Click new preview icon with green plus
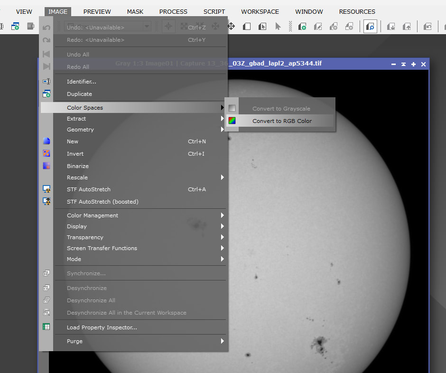This screenshot has height=373, width=446. [302, 27]
